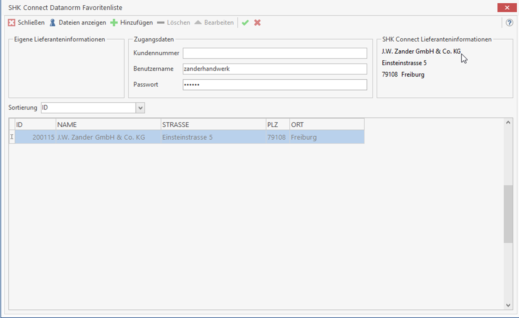Focus the Benutzername input field
Screen dimensions: 519x318
[274, 69]
